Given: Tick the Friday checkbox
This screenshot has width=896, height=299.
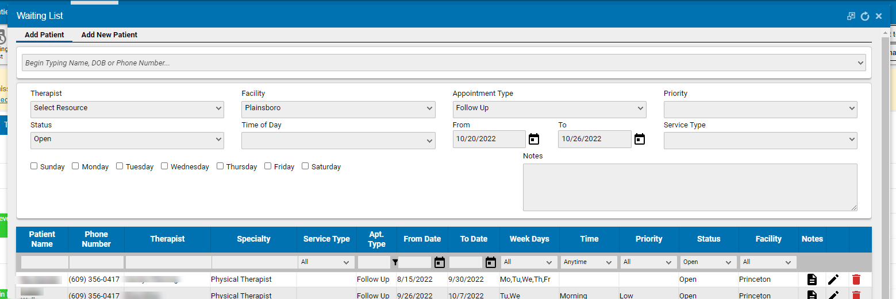Looking at the screenshot, I should pyautogui.click(x=268, y=166).
